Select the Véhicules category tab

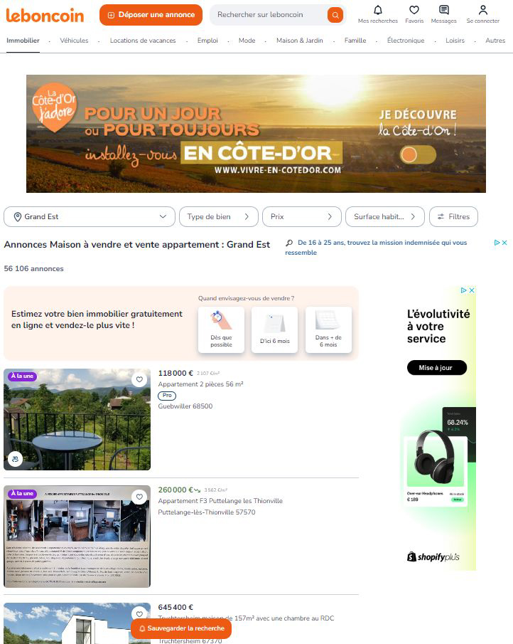pos(74,41)
